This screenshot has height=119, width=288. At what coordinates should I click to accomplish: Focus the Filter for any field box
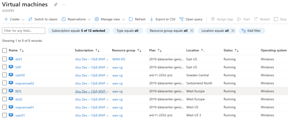[24, 31]
